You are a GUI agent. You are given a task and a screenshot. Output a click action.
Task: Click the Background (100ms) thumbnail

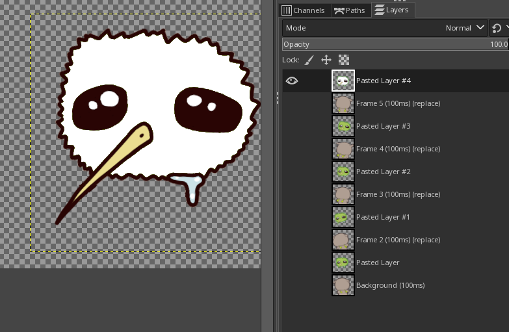click(x=343, y=285)
